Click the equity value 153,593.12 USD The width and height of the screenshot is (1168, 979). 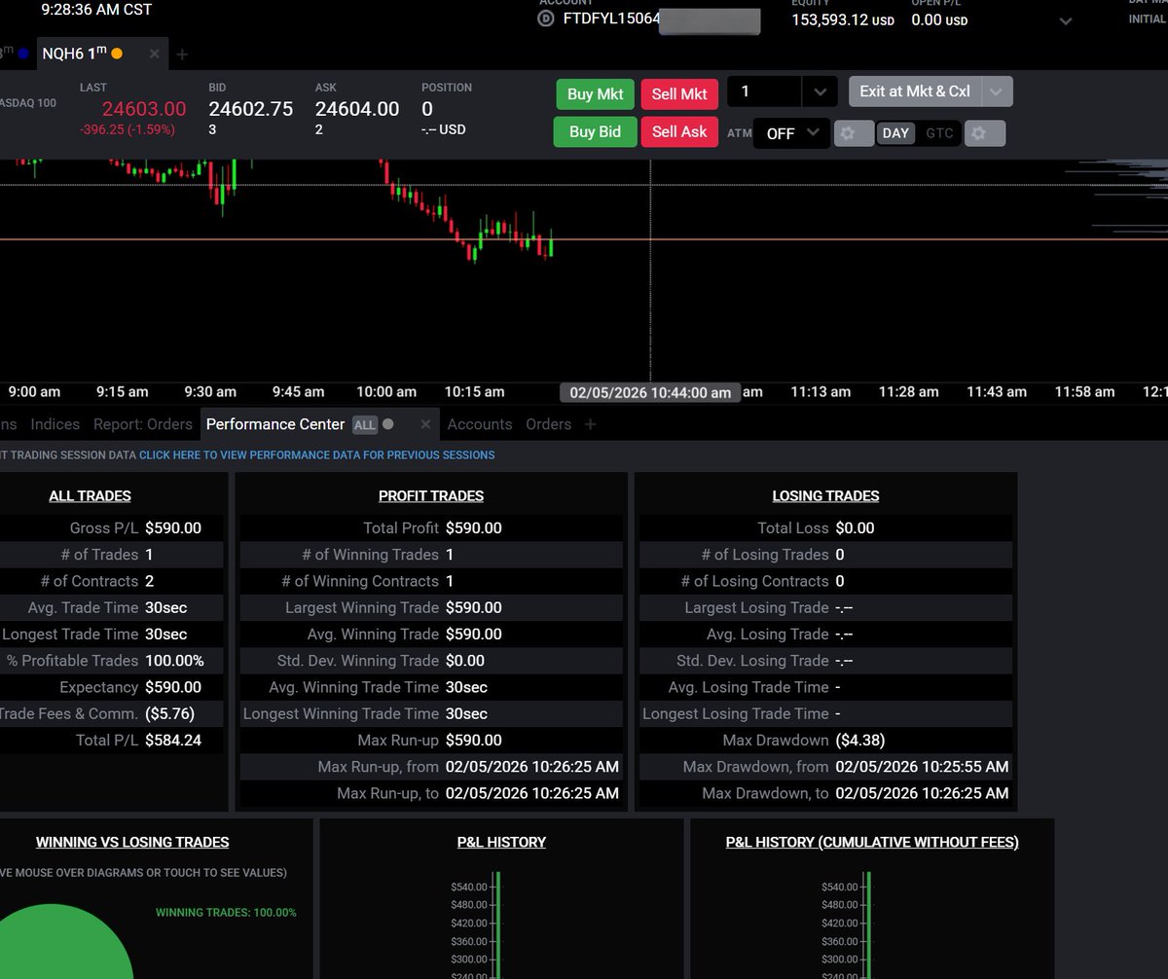pos(843,19)
